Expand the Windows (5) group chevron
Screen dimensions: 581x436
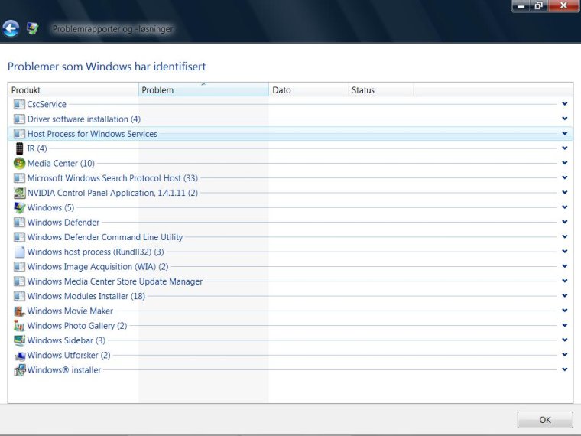[x=565, y=207]
